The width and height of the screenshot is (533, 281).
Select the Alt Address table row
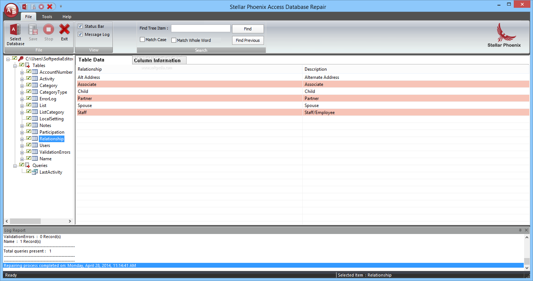pos(303,77)
